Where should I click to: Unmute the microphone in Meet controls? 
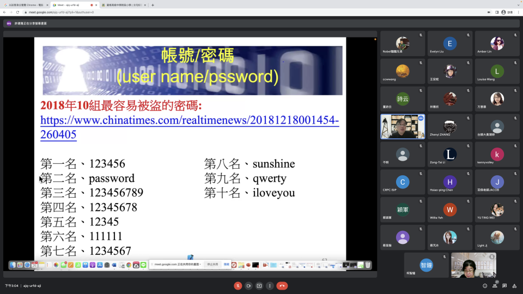[238, 286]
